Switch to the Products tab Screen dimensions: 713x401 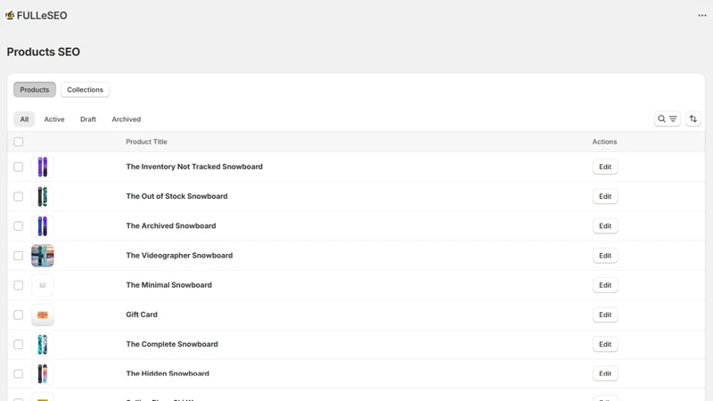click(x=35, y=90)
